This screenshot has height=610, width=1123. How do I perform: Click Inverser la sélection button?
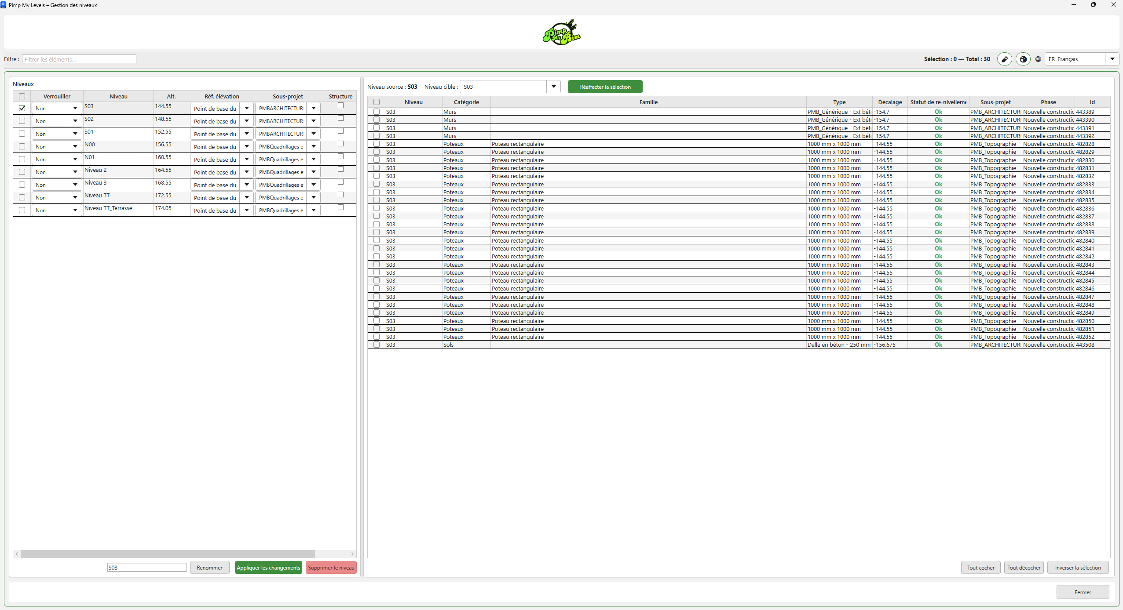tap(1078, 567)
